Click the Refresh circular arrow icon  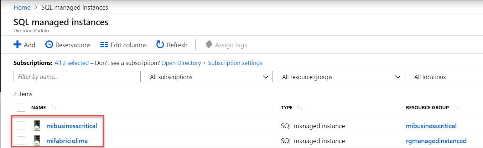pyautogui.click(x=160, y=45)
